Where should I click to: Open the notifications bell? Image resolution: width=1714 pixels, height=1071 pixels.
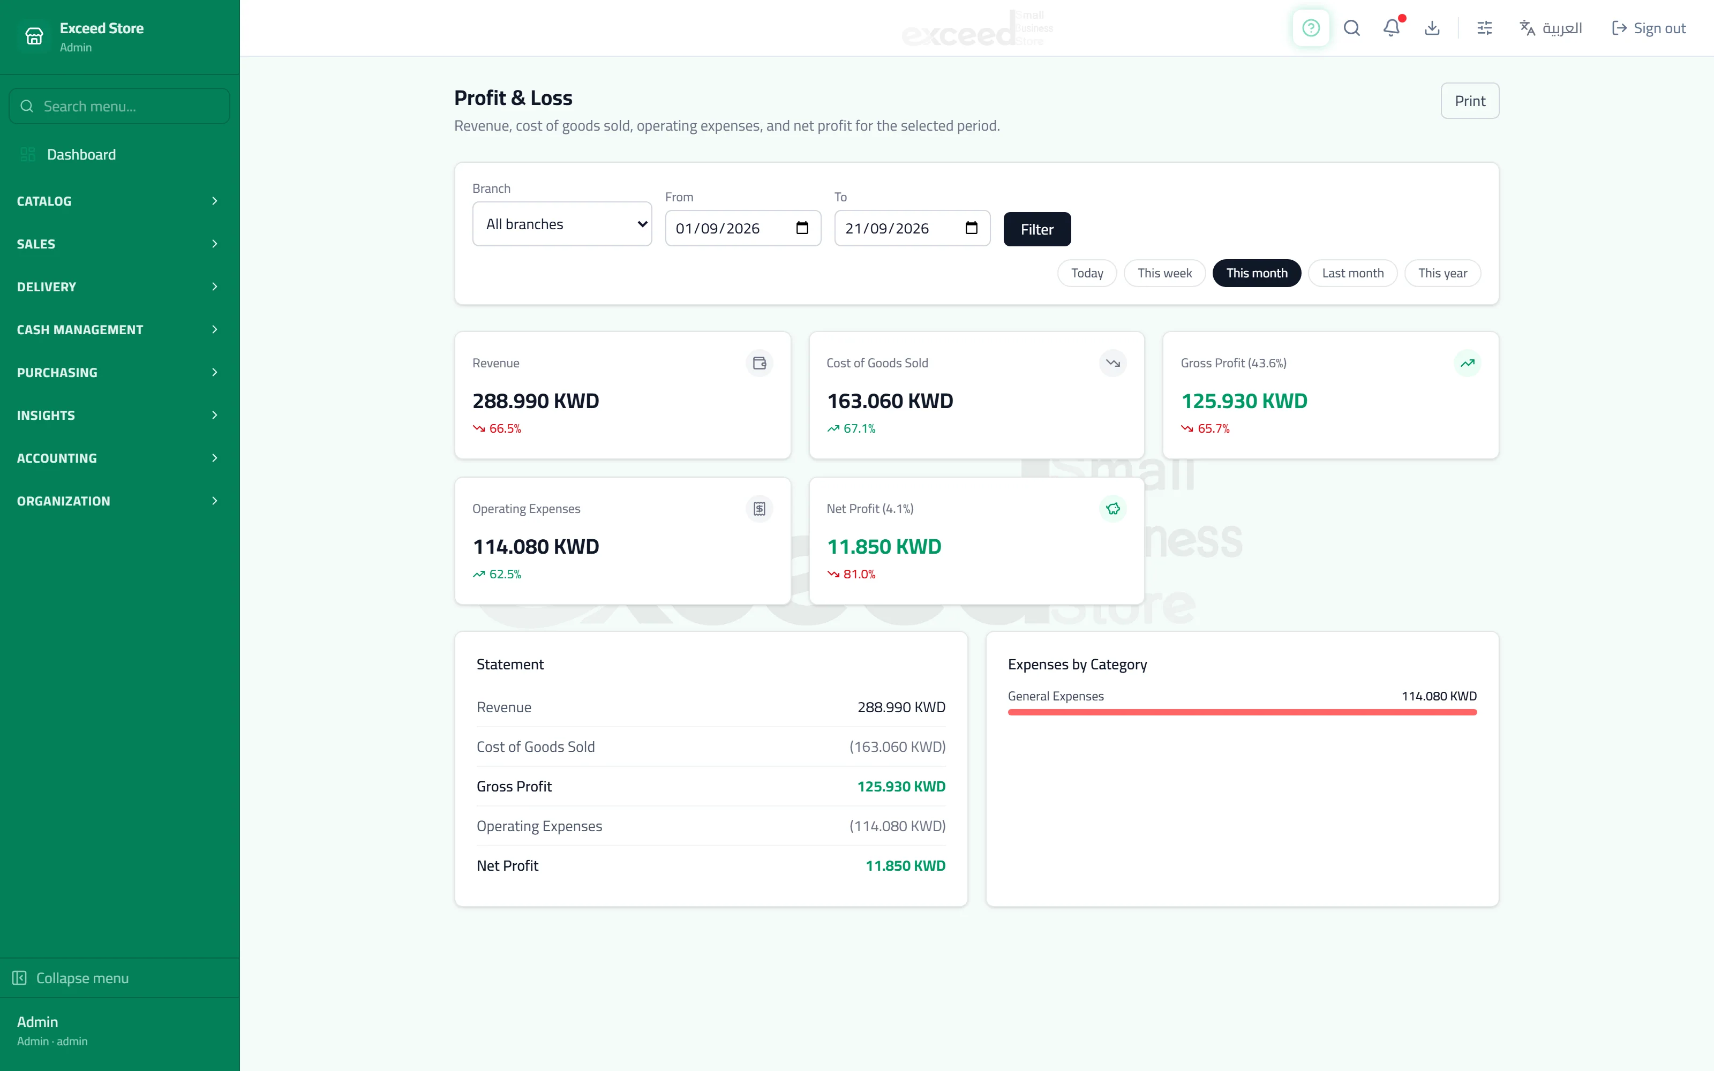coord(1392,28)
